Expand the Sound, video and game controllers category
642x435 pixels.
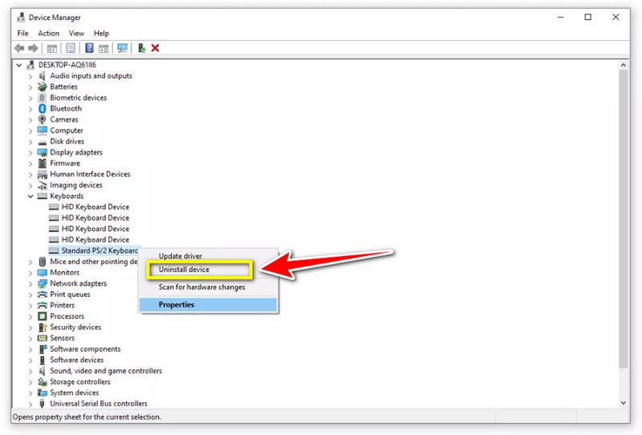click(x=30, y=371)
